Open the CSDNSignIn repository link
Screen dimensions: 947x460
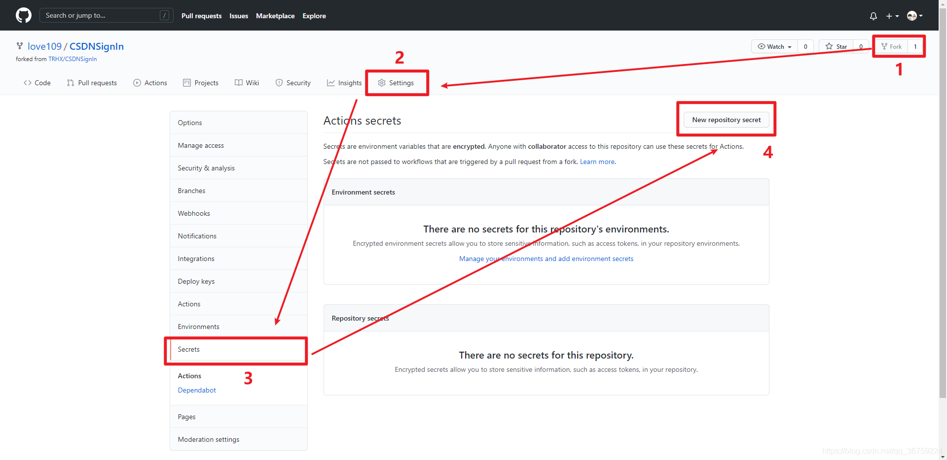pos(97,46)
